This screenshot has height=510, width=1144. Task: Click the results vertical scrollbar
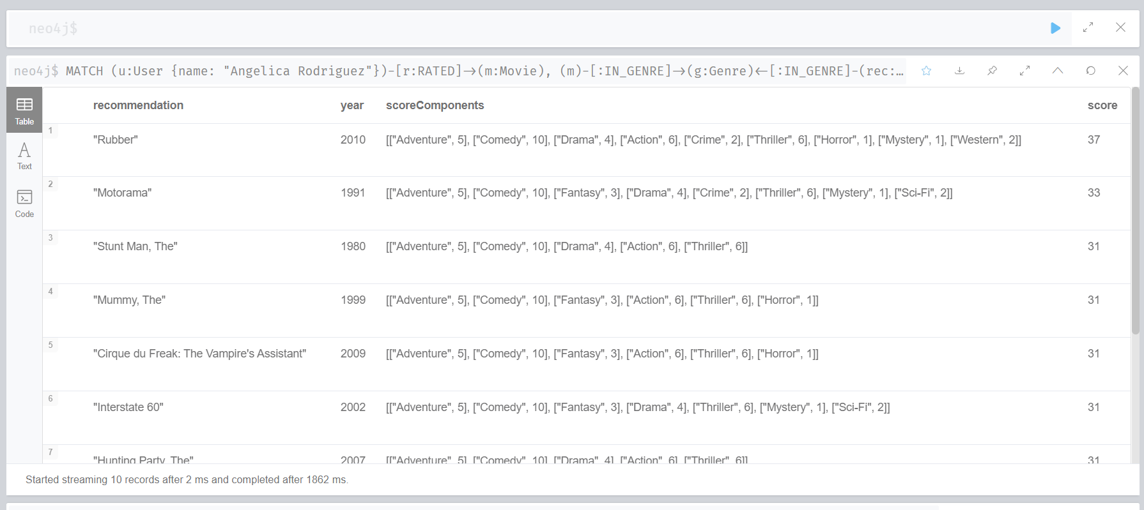[x=1135, y=211]
